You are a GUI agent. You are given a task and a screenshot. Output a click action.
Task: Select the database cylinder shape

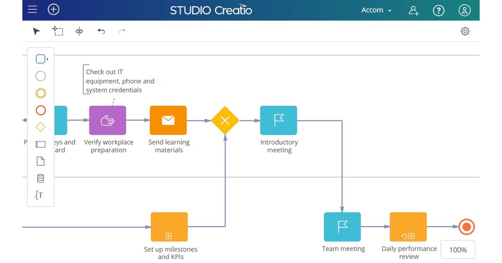(x=40, y=178)
